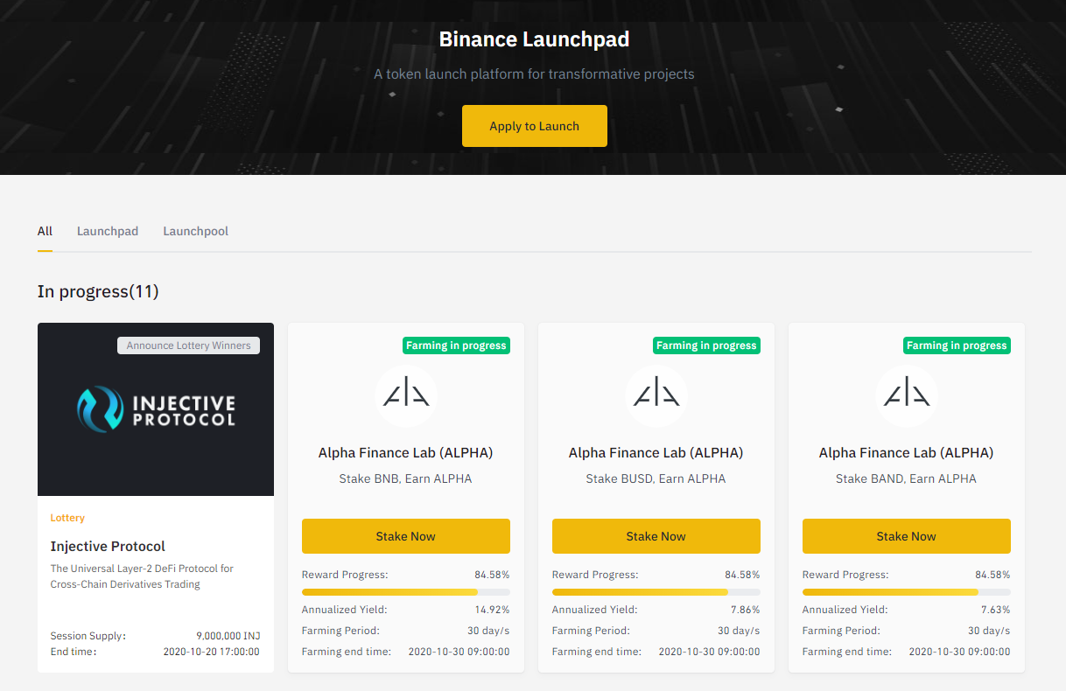Image resolution: width=1066 pixels, height=691 pixels.
Task: Click the Binance Launchpad heading
Action: 534,39
